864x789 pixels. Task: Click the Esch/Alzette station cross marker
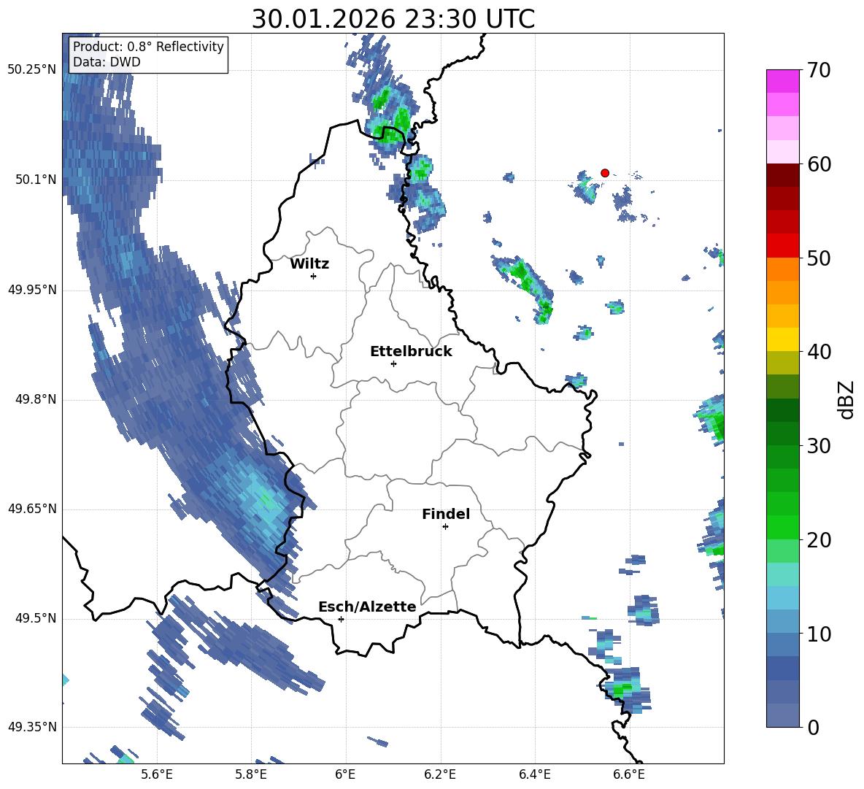pyautogui.click(x=341, y=619)
